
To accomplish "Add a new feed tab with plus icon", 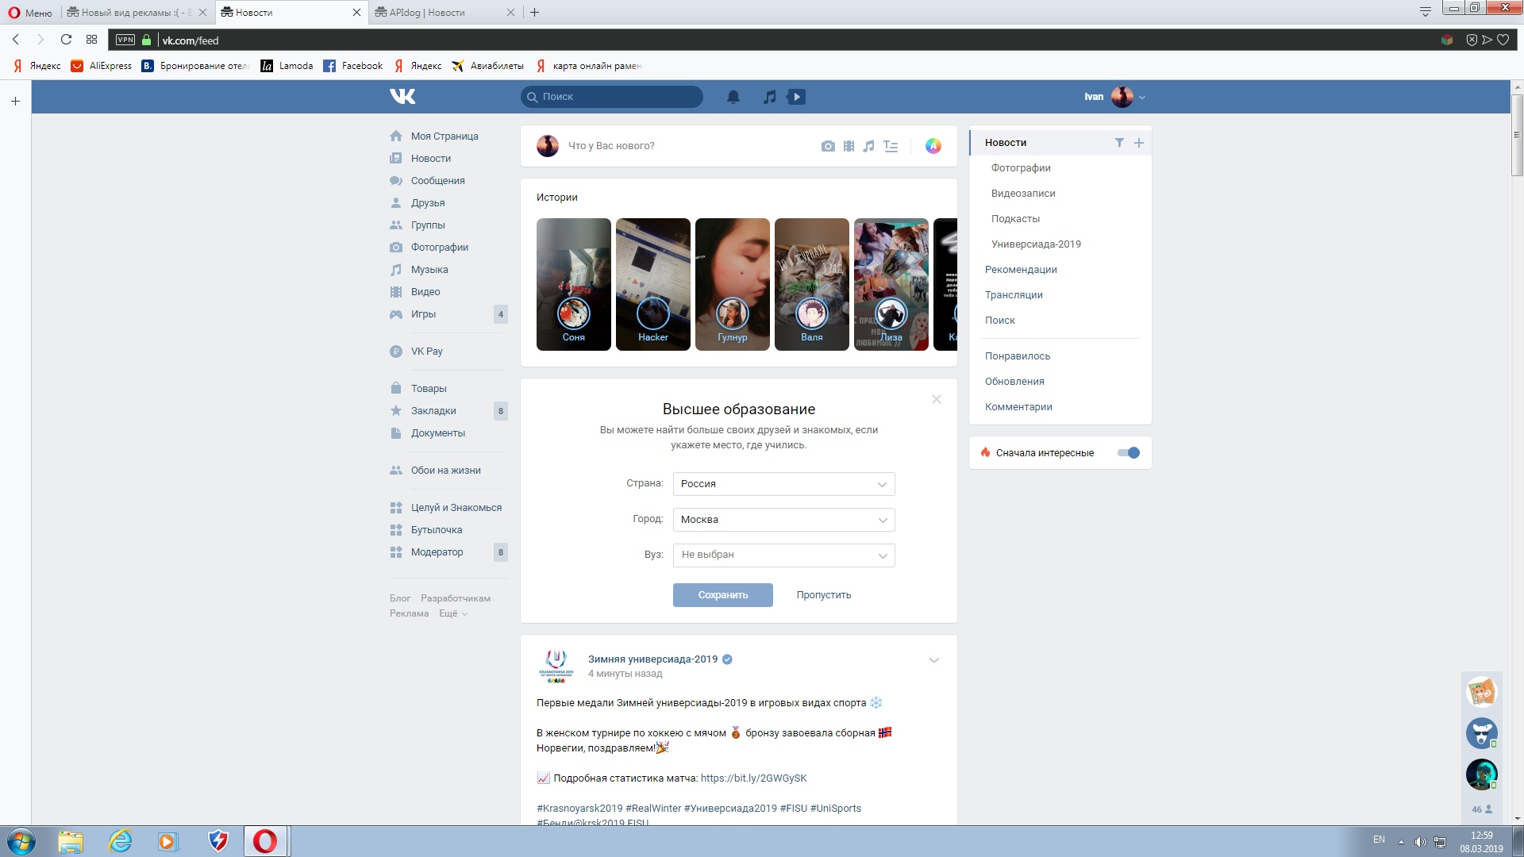I will point(1139,143).
